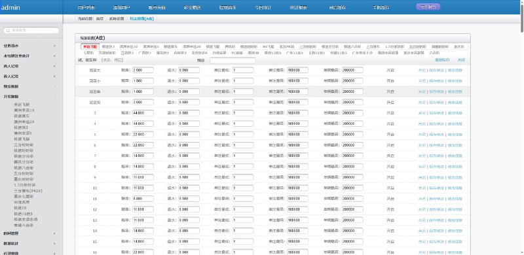The height and width of the screenshot is (255, 524).
Task: Expand the 时间管理 sidebar section
Action: click(x=31, y=233)
